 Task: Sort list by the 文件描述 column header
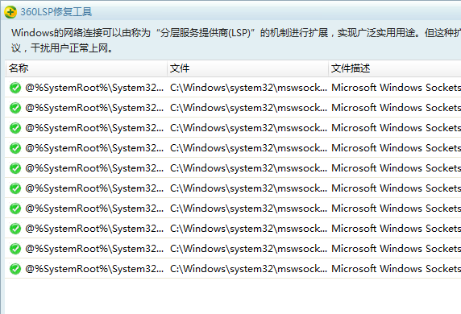click(x=395, y=68)
